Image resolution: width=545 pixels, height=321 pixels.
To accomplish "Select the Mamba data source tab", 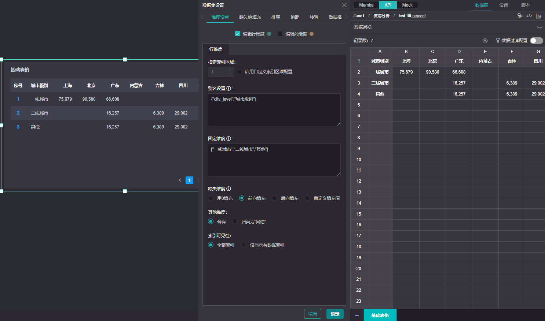I will 366,5.
